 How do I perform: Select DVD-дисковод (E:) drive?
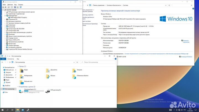(53, 91)
